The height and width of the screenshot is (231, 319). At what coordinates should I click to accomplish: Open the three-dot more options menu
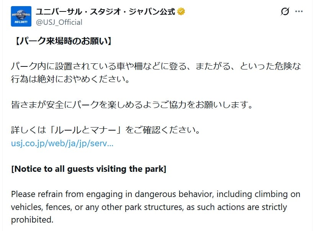pos(299,11)
